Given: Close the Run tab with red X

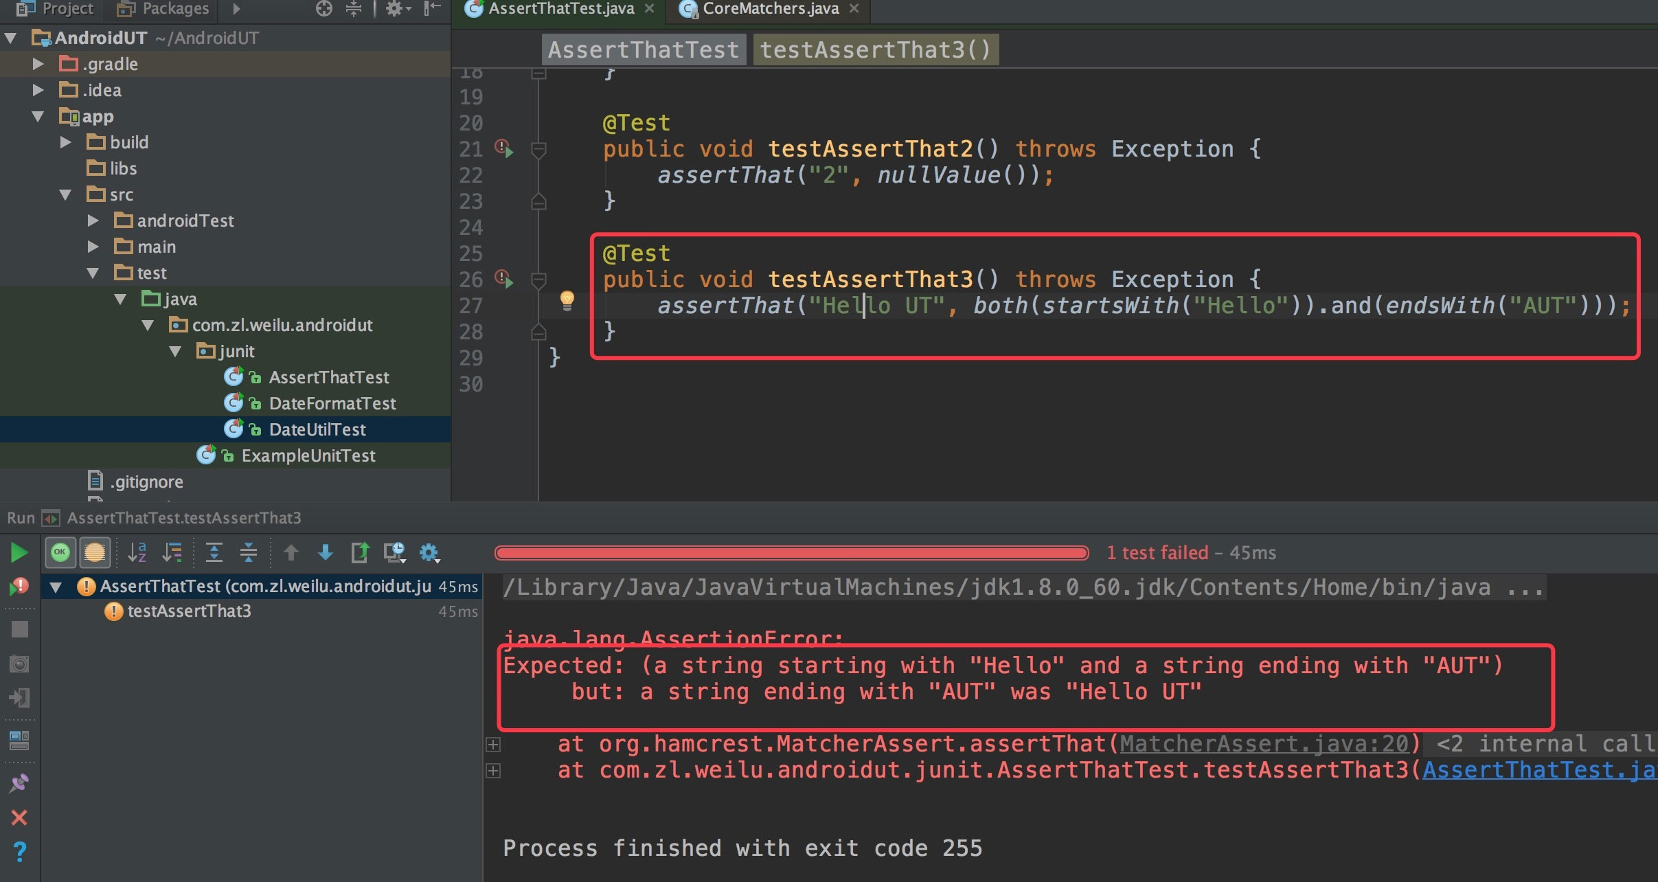Looking at the screenshot, I should 19,817.
